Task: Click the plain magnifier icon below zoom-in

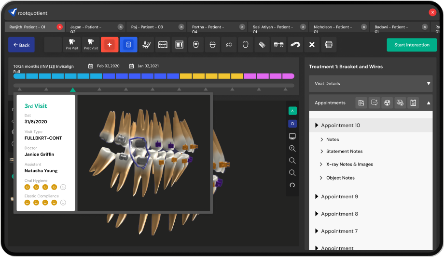Action: pyautogui.click(x=292, y=161)
